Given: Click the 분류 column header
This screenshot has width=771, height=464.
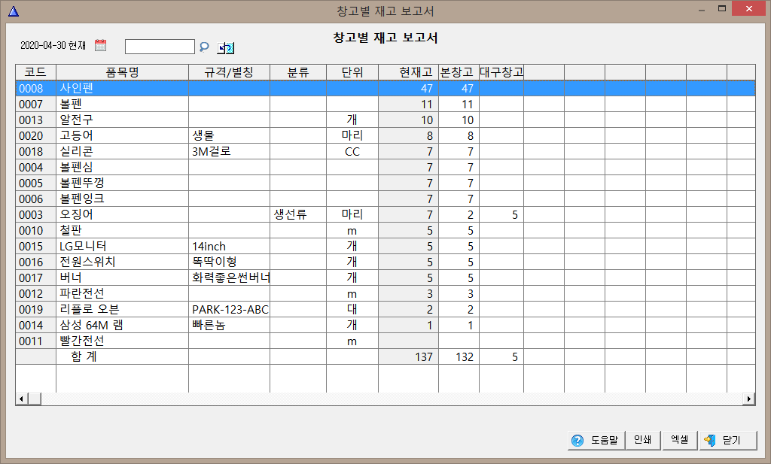Looking at the screenshot, I should tap(298, 72).
